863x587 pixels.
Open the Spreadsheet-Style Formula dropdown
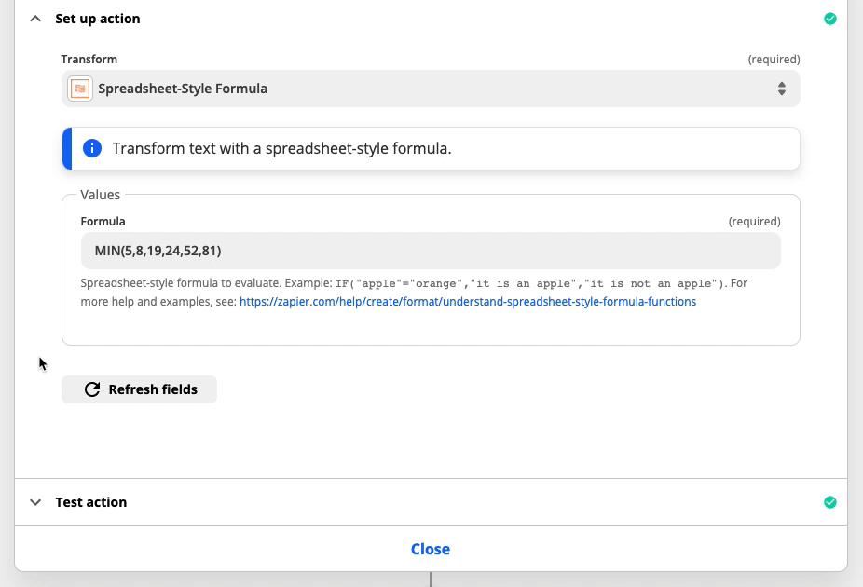coord(431,89)
